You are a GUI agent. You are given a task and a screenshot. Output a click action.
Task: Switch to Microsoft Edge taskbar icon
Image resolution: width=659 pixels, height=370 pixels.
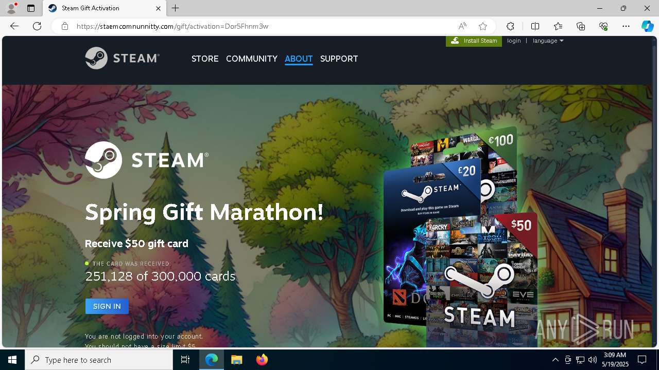pyautogui.click(x=212, y=360)
